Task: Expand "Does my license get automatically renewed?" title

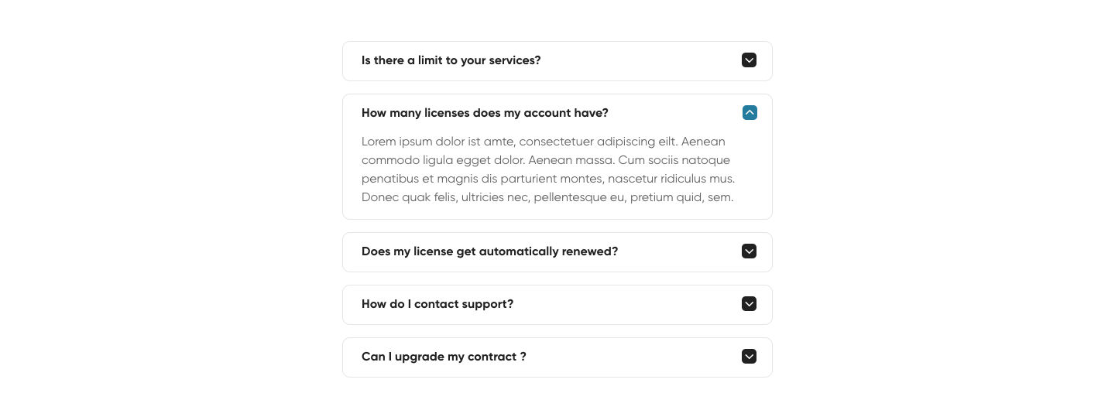Action: click(x=489, y=251)
